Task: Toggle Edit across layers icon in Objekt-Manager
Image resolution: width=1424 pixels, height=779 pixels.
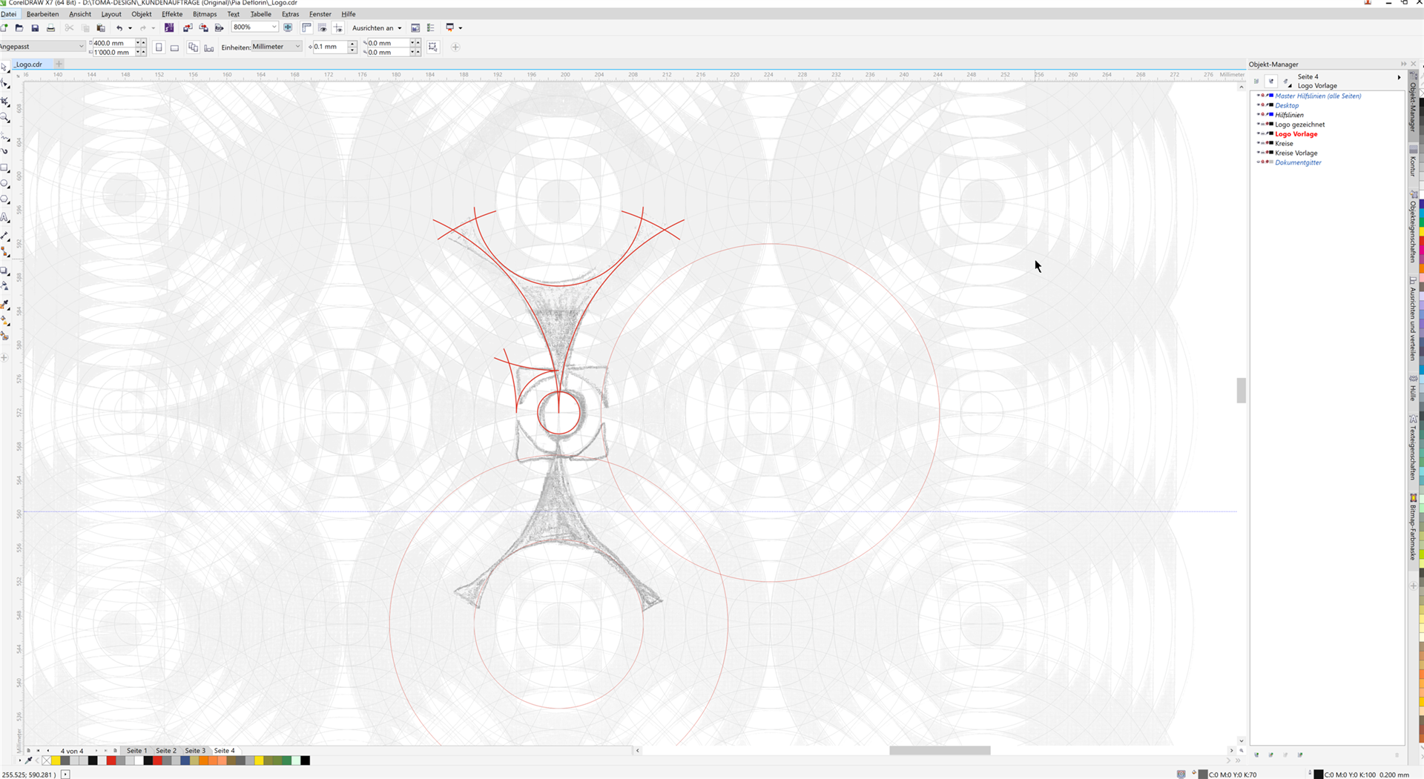Action: [1271, 81]
